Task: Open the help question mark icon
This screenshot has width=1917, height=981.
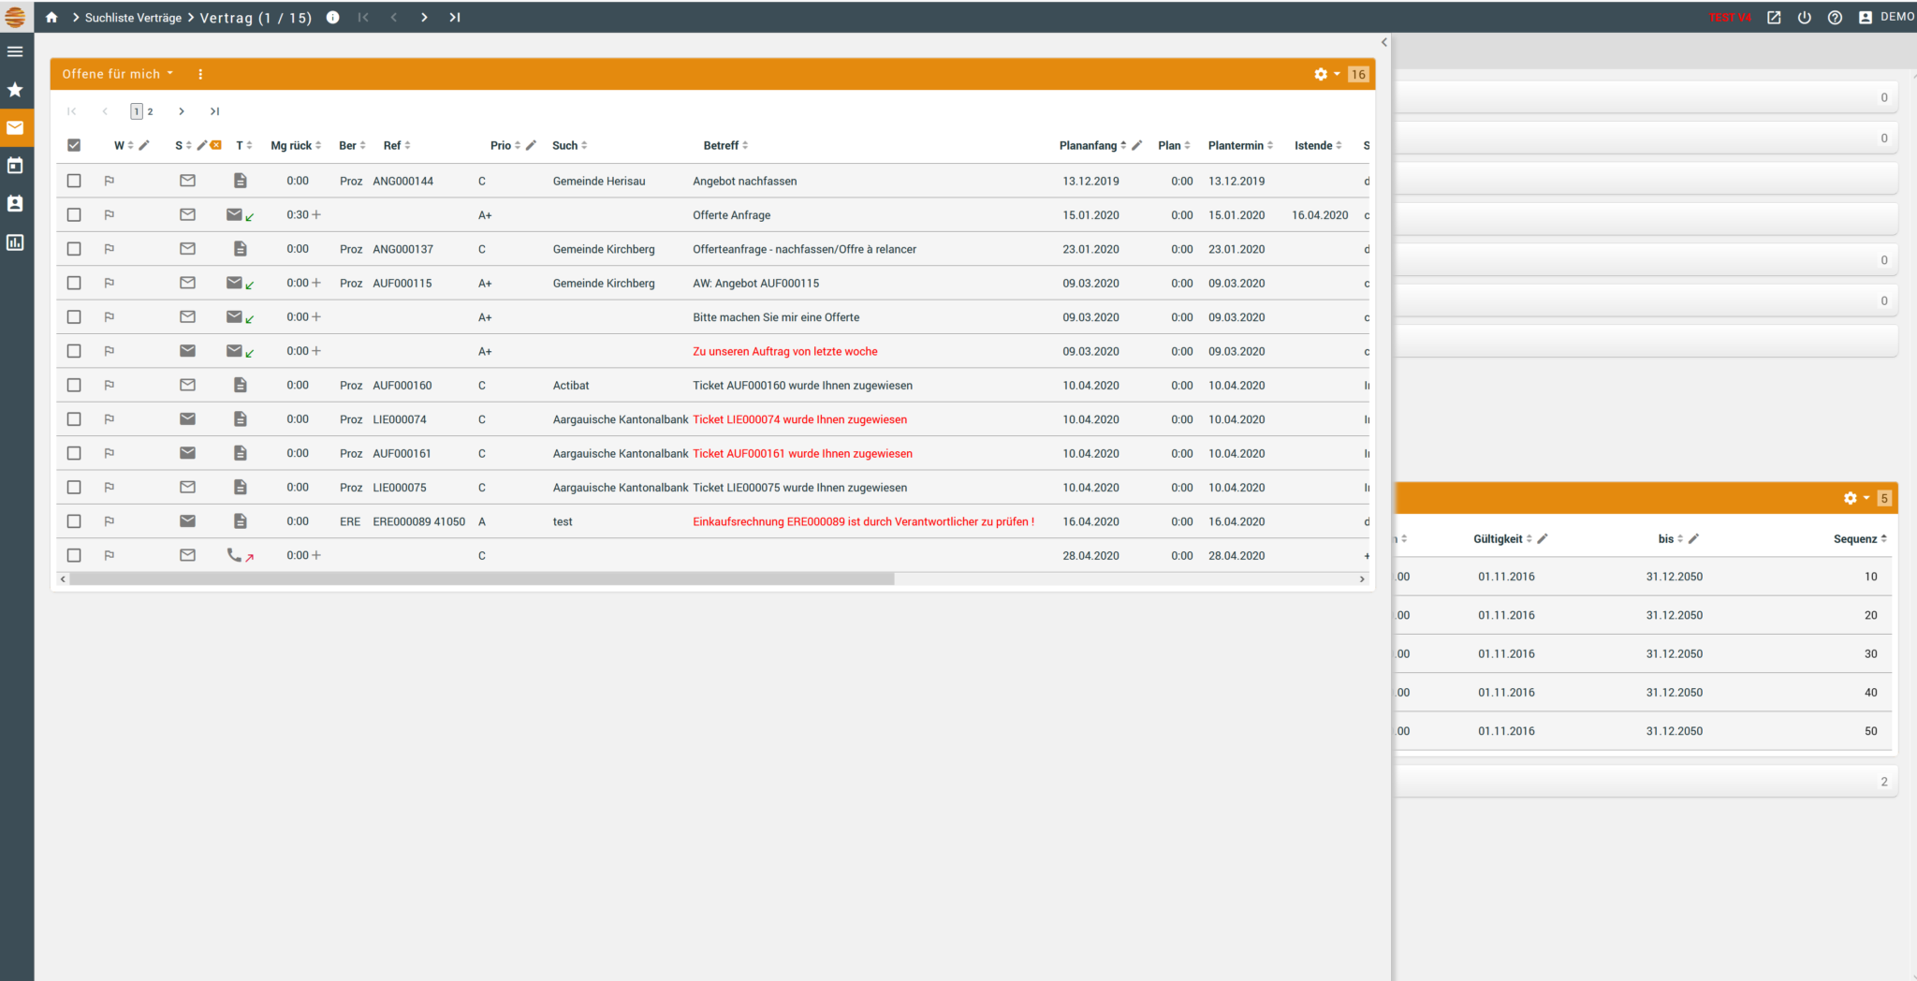Action: [x=1835, y=17]
